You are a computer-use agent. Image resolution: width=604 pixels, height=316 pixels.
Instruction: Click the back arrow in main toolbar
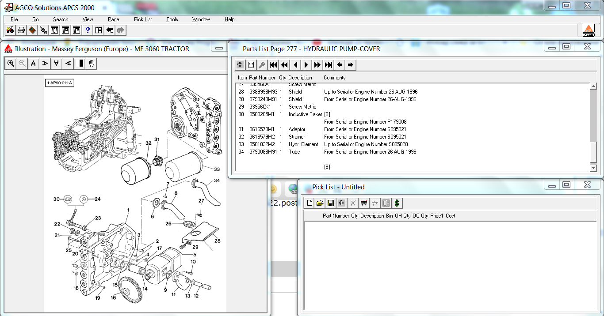[x=110, y=30]
